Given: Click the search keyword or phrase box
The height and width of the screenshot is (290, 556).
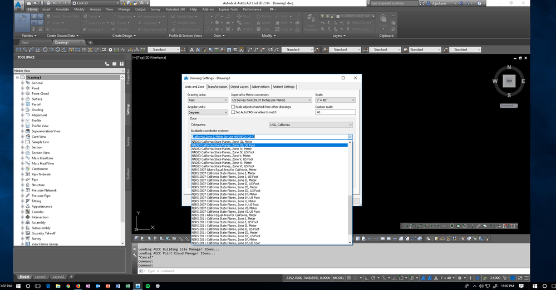Looking at the screenshot, I should coord(394,3).
